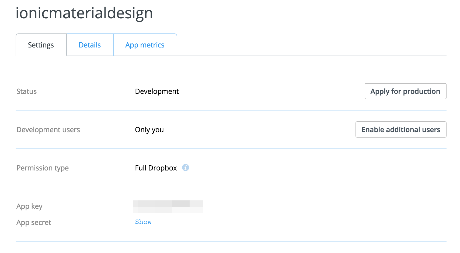Click the App secret label
460x253 pixels.
(x=34, y=223)
